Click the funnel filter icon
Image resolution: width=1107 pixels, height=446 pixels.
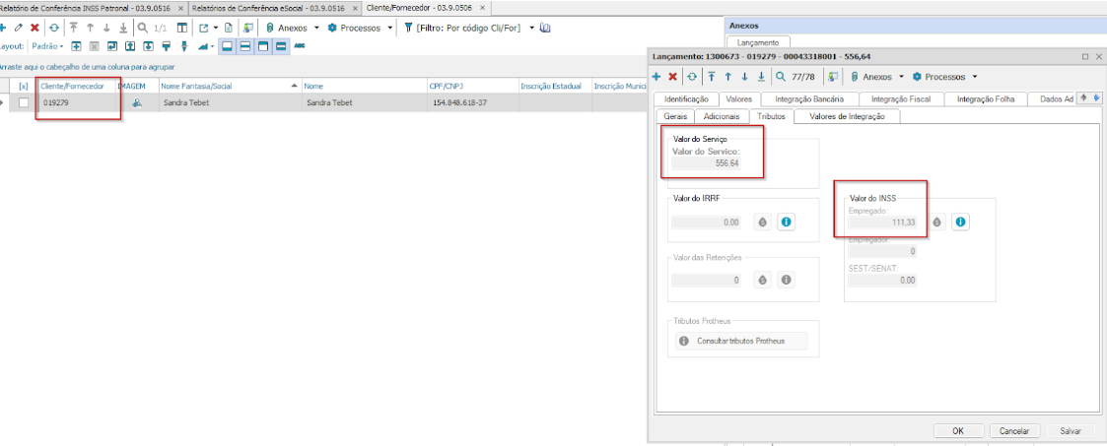[x=408, y=29]
